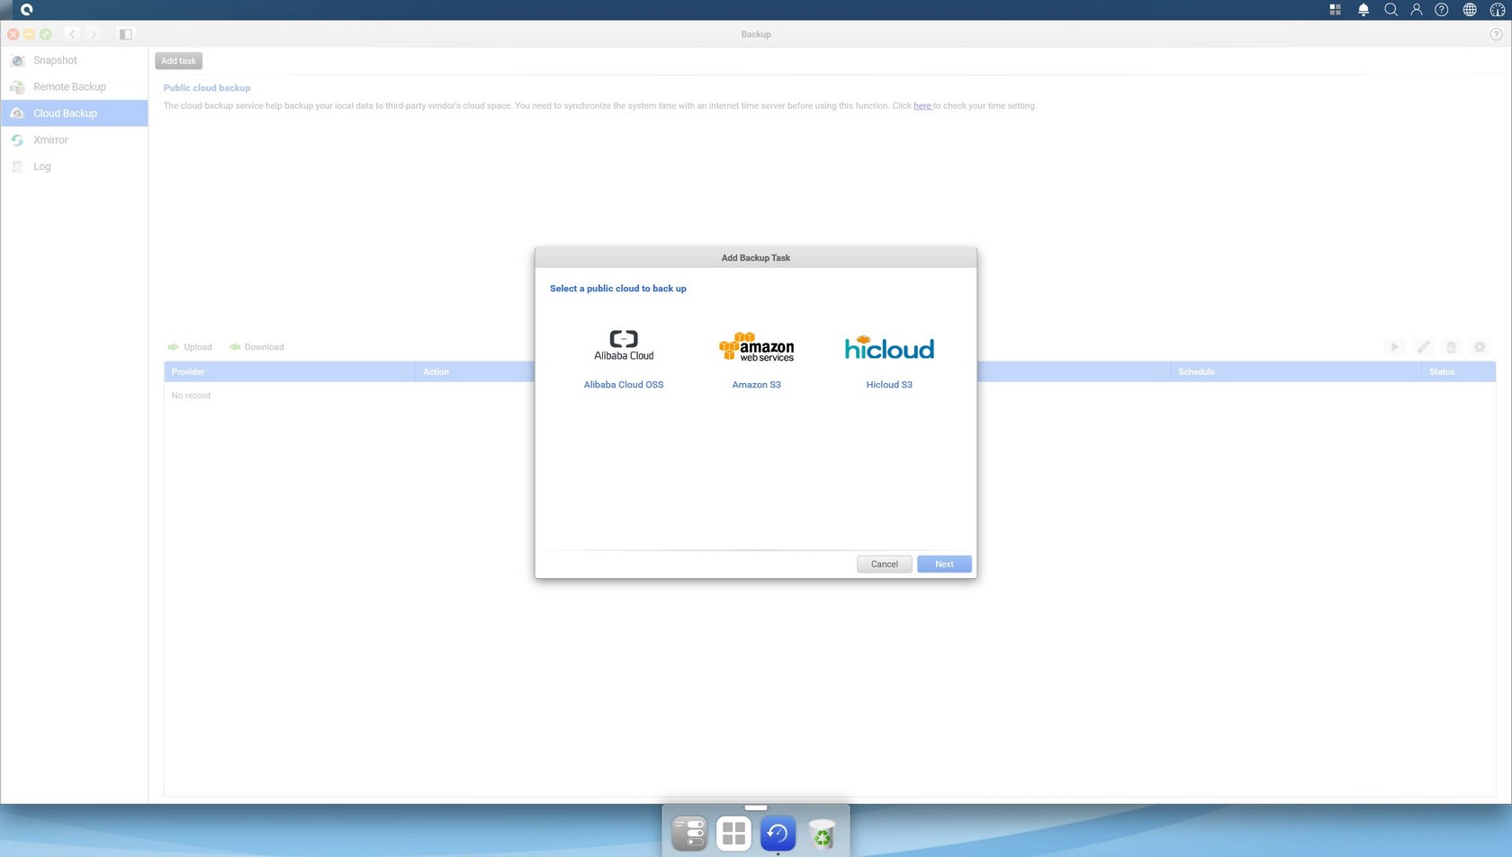Open the Log section
This screenshot has width=1512, height=857.
tap(74, 166)
